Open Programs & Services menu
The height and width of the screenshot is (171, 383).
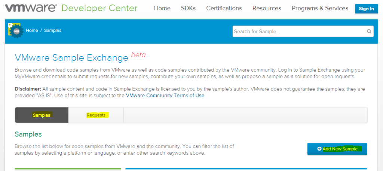(x=320, y=8)
